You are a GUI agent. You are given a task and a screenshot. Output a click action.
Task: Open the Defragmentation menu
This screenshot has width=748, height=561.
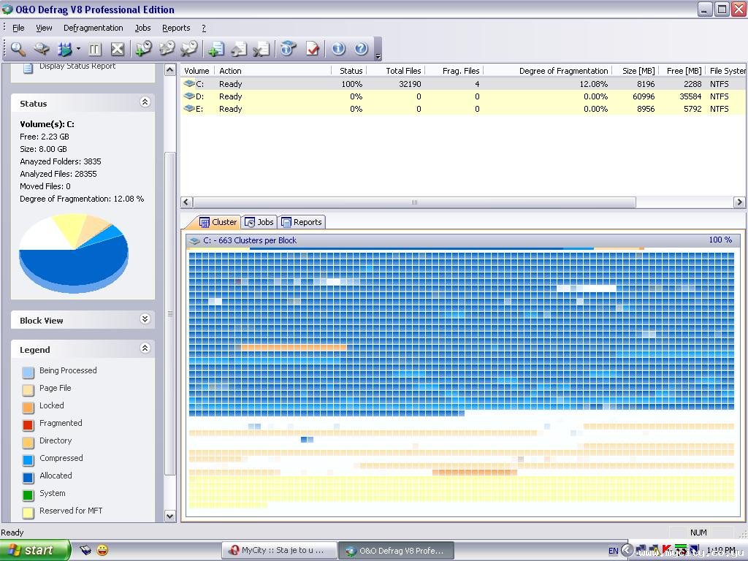click(x=93, y=28)
